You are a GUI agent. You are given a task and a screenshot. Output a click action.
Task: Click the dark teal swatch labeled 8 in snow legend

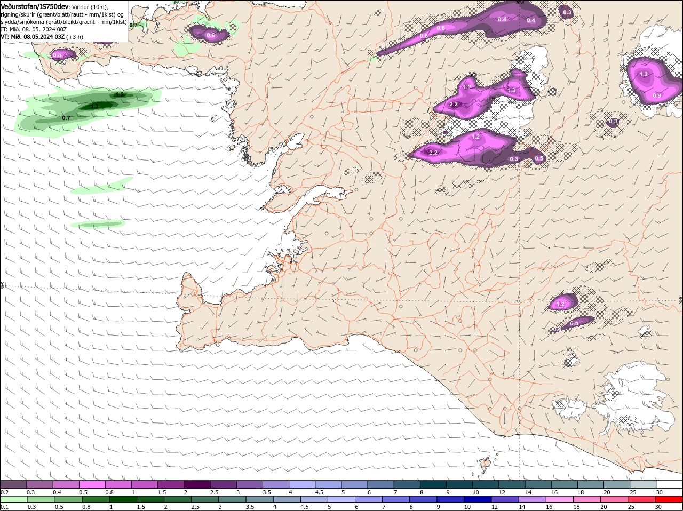point(433,485)
